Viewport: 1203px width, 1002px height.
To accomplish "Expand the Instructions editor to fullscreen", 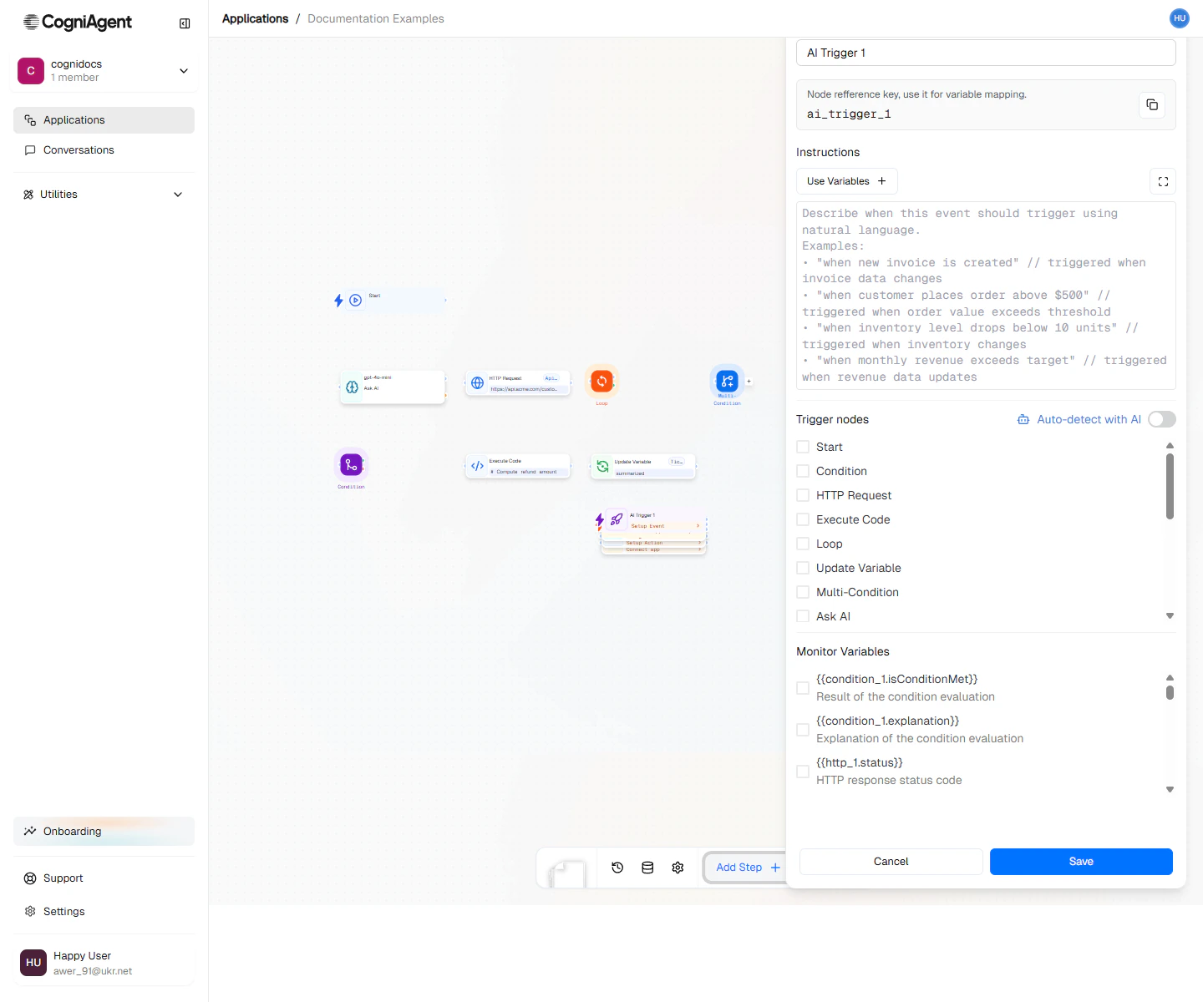I will coord(1163,181).
